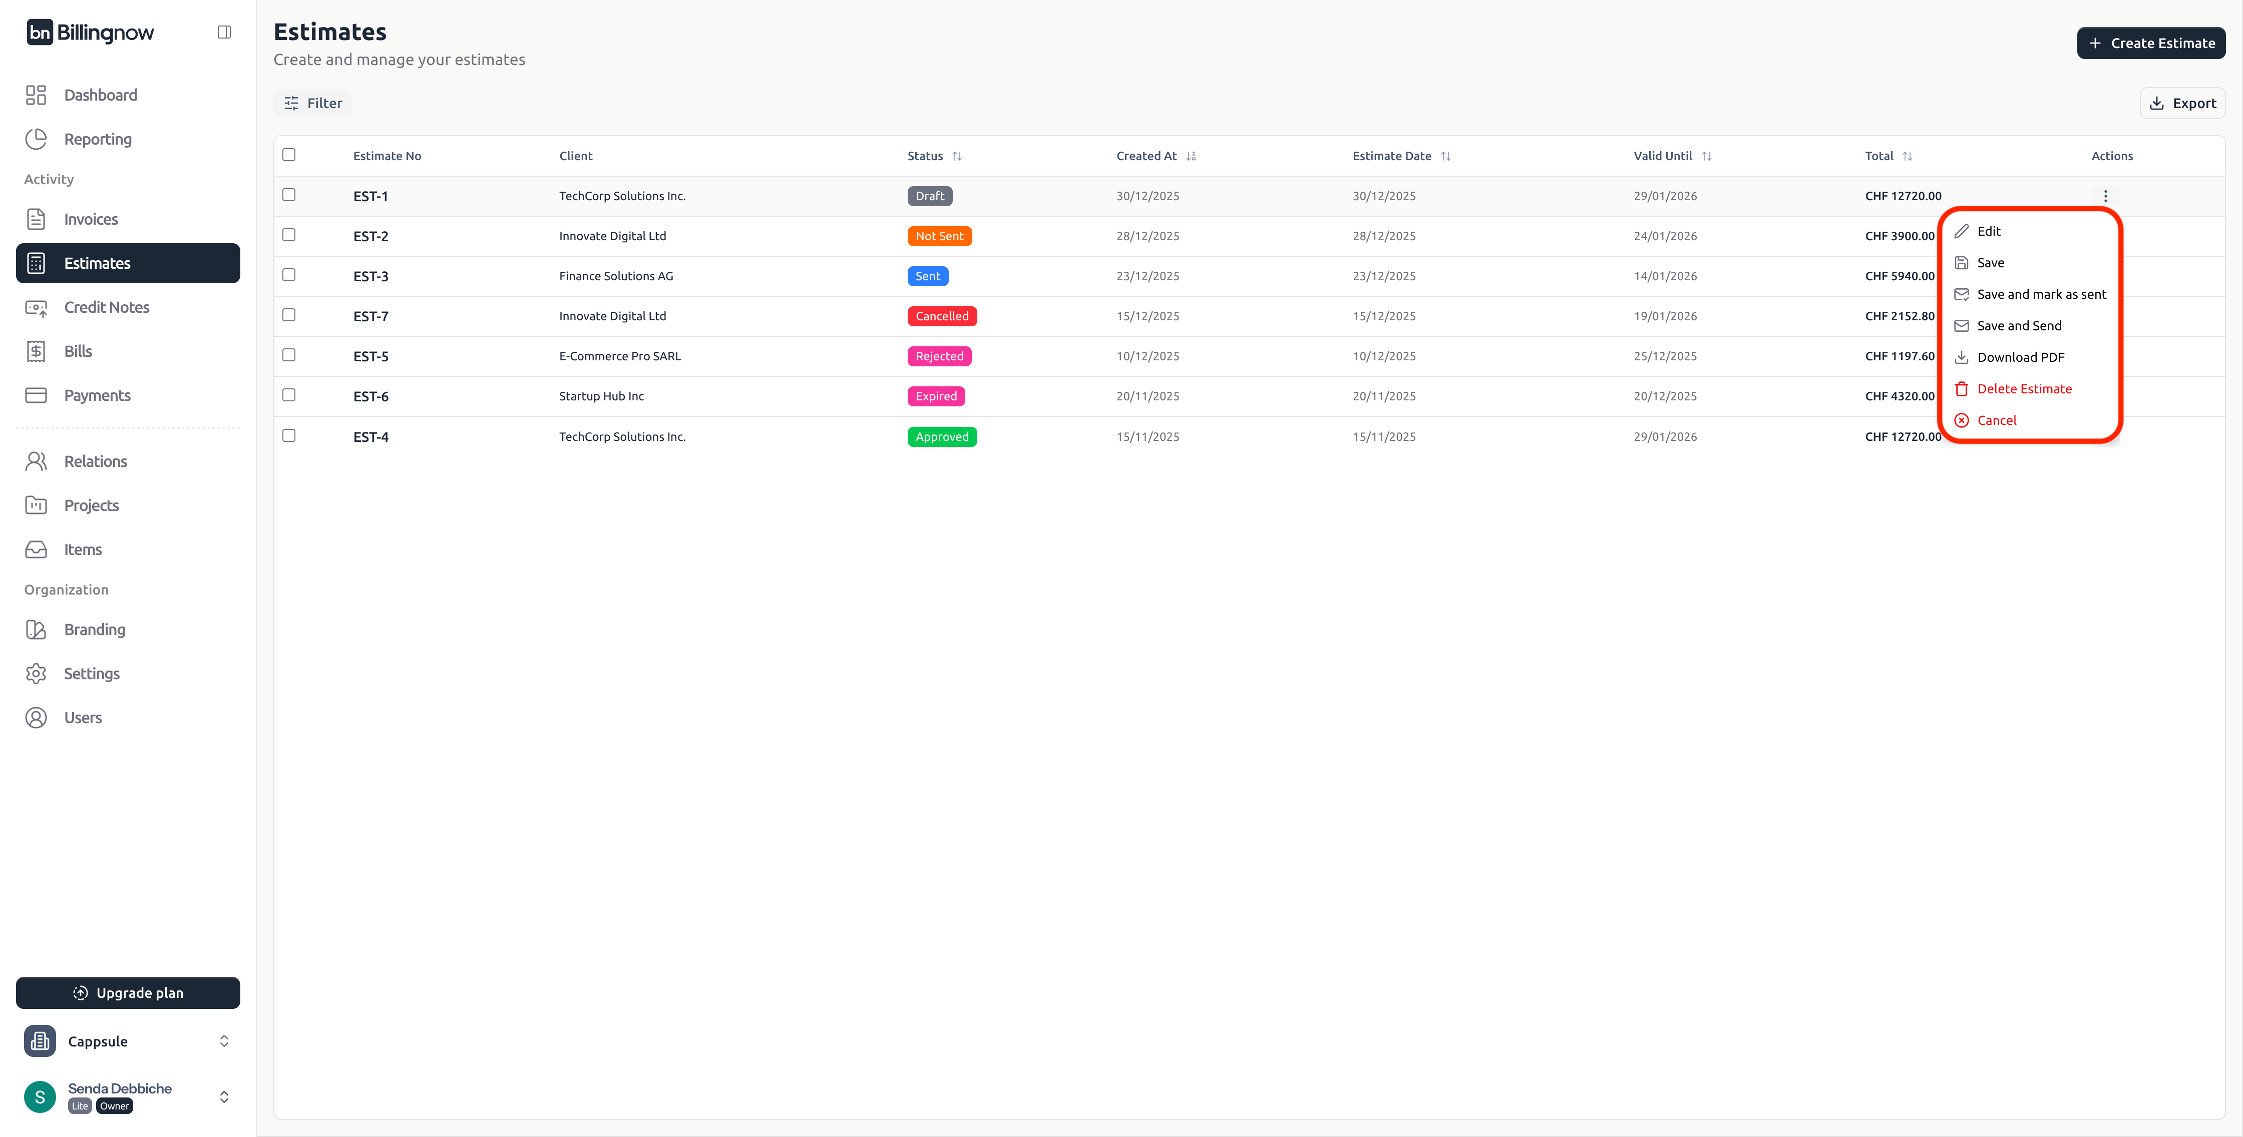Viewport: 2243px width, 1137px height.
Task: Click the Create Estimate button
Action: tap(2151, 42)
